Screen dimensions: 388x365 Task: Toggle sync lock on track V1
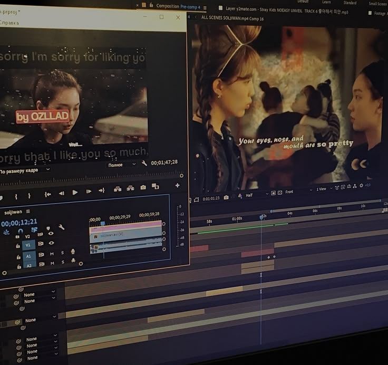click(x=41, y=244)
